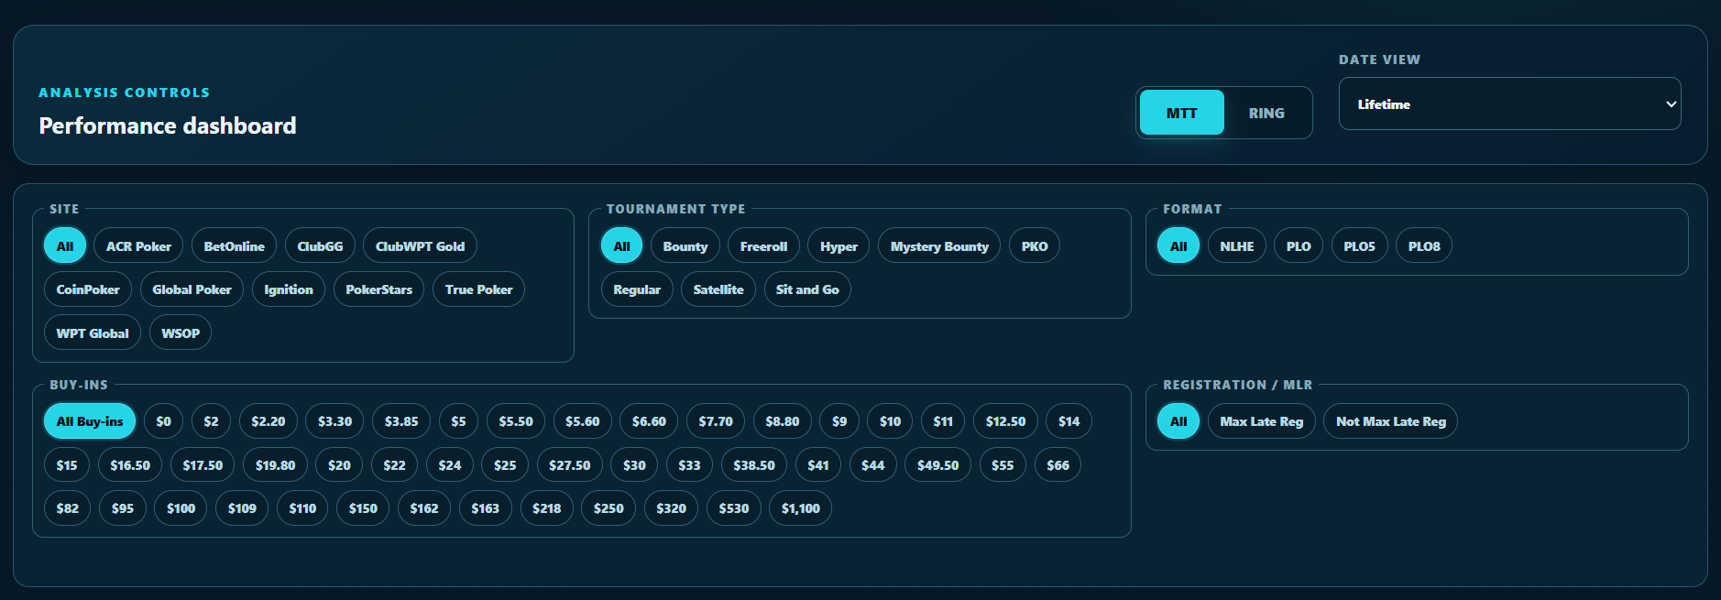
Task: Filter by $49.50 buy-in
Action: (937, 464)
